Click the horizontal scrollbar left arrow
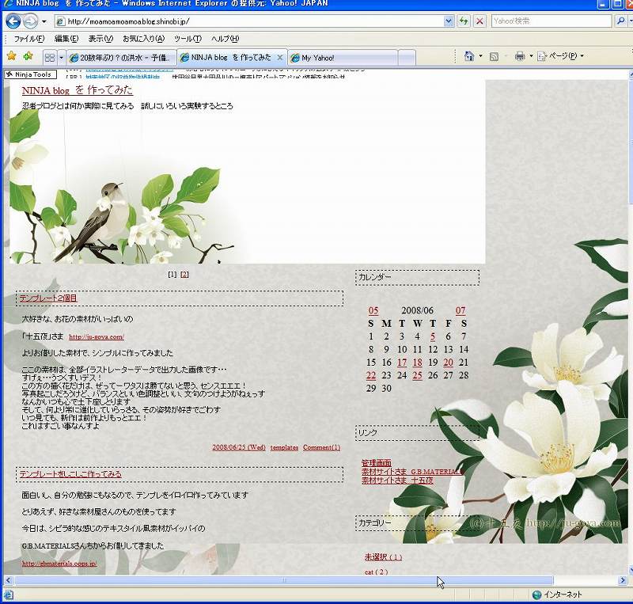633x604 pixels. point(8,580)
